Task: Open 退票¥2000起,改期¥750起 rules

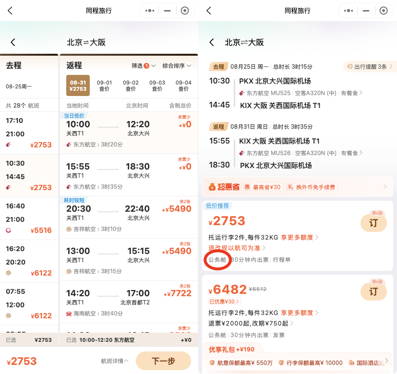Action: pos(251,324)
